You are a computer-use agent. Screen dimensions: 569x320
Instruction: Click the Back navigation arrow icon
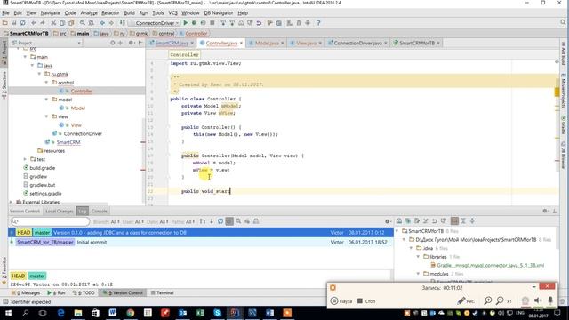(x=102, y=23)
